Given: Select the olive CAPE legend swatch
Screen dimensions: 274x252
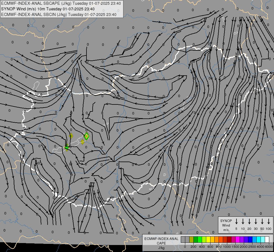Looking at the screenshot, I should [x=191, y=240].
